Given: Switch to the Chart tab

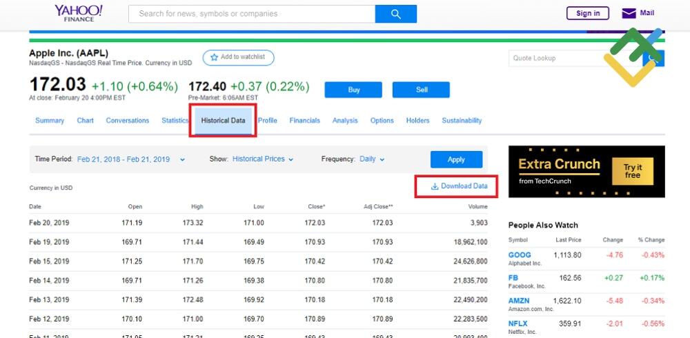Looking at the screenshot, I should [x=86, y=121].
